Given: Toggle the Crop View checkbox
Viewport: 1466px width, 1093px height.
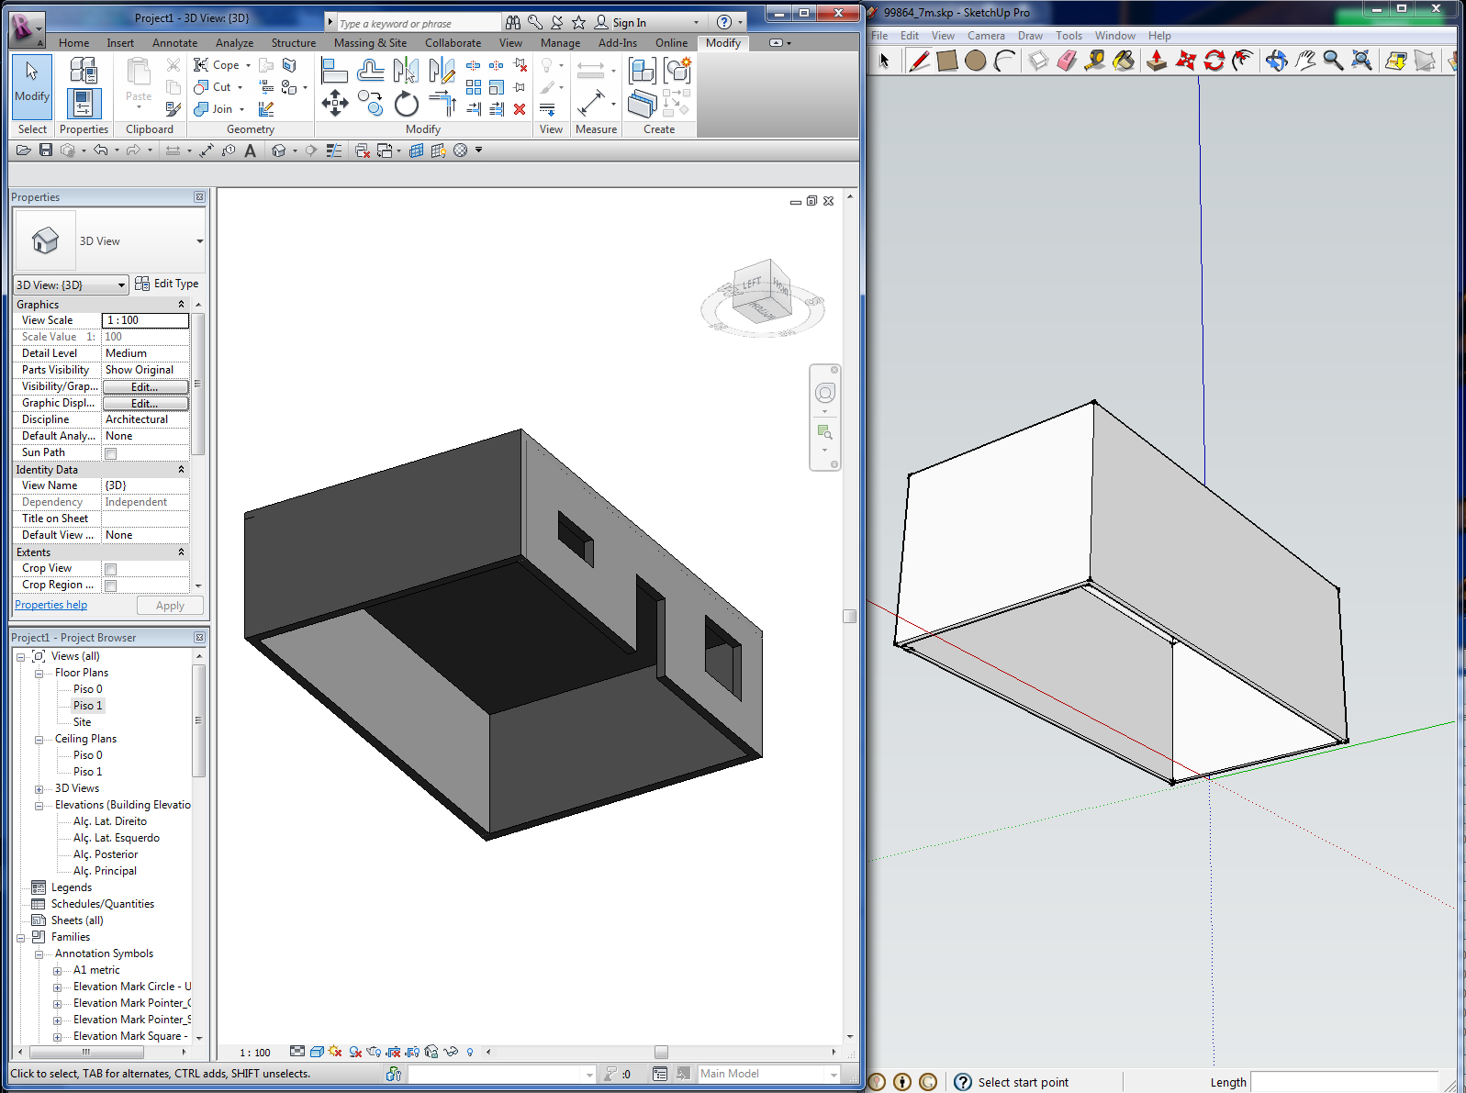Looking at the screenshot, I should tap(111, 569).
